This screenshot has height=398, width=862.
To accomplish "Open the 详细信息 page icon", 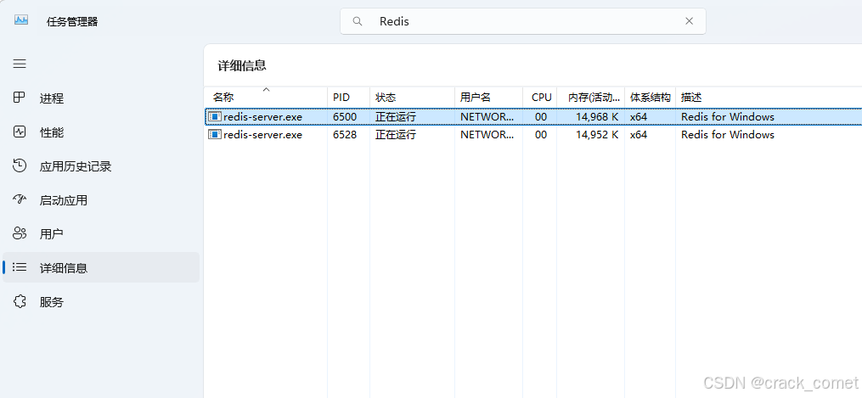I will point(20,267).
